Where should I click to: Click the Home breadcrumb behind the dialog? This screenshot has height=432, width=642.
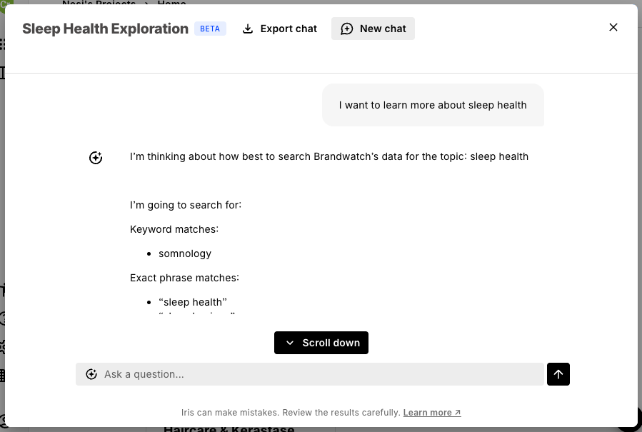tap(171, 3)
